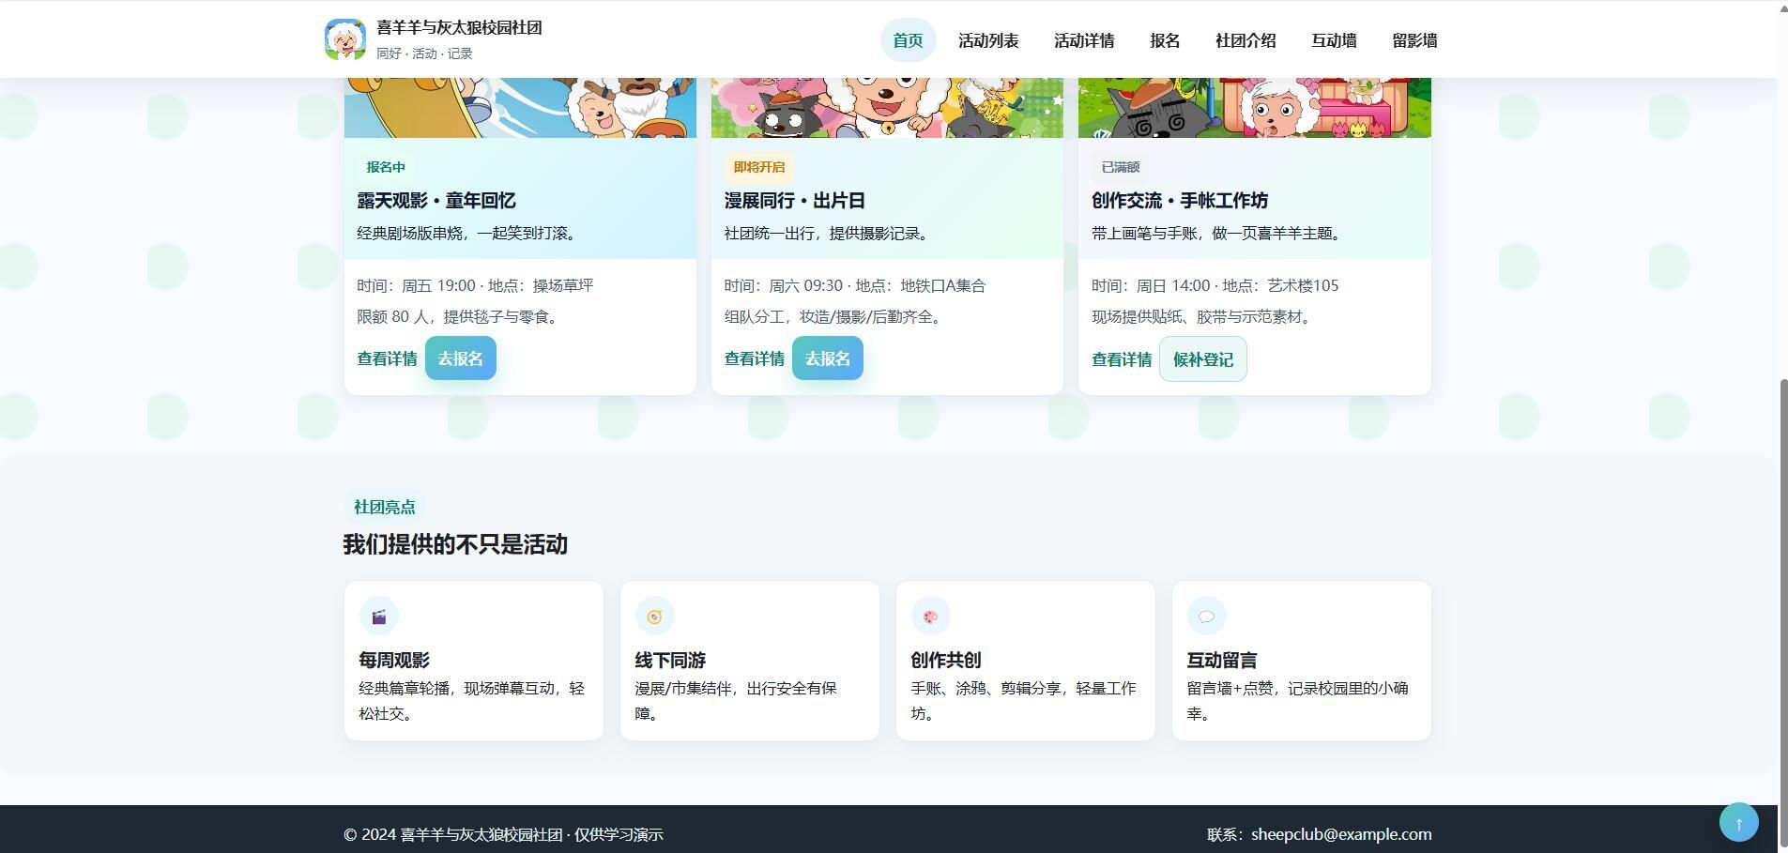Switch to the 首页 tab

click(907, 39)
